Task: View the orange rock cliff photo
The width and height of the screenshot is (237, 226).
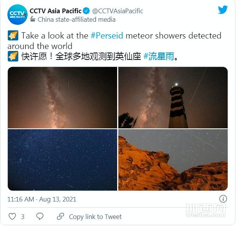Action: coord(173,160)
